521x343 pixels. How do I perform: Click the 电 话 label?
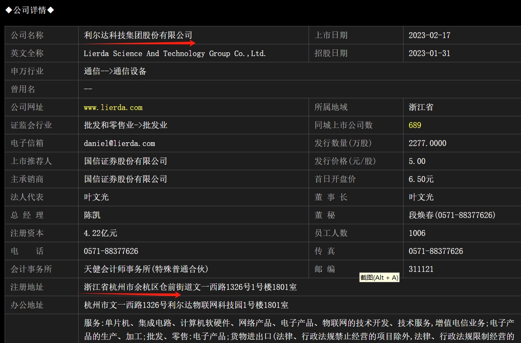(27, 251)
